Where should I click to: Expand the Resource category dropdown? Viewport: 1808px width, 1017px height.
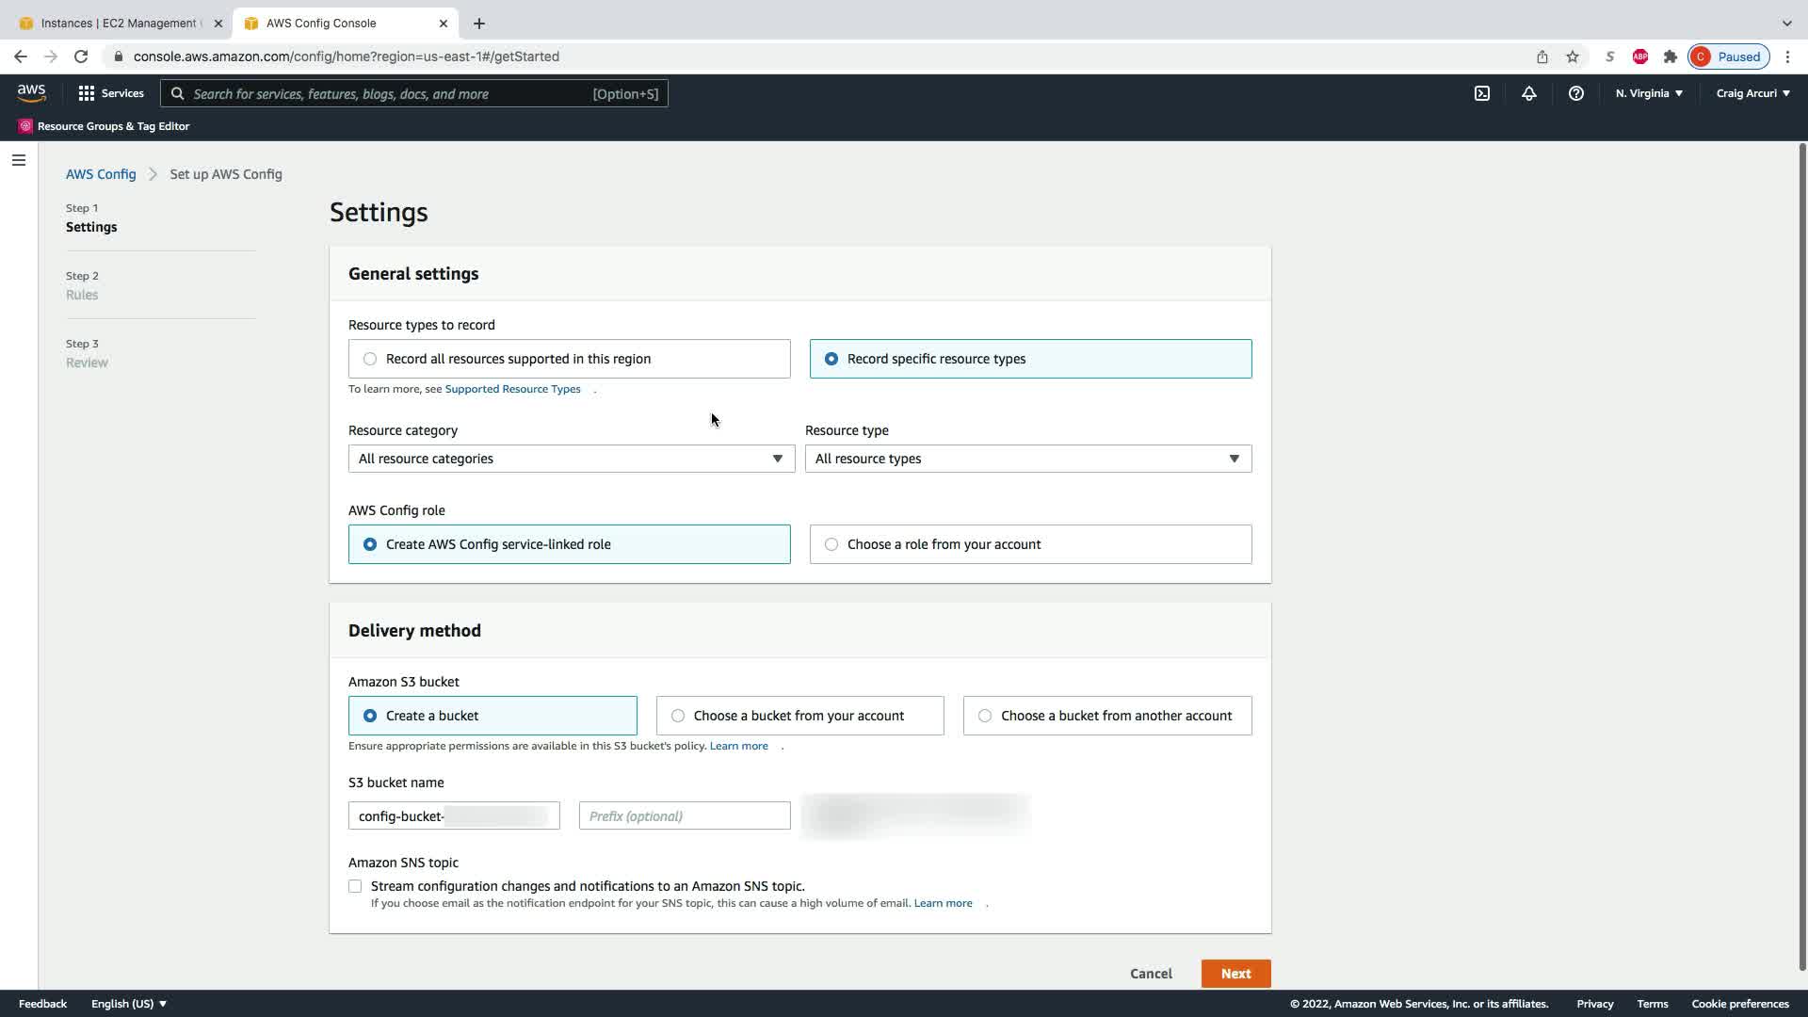pyautogui.click(x=571, y=459)
